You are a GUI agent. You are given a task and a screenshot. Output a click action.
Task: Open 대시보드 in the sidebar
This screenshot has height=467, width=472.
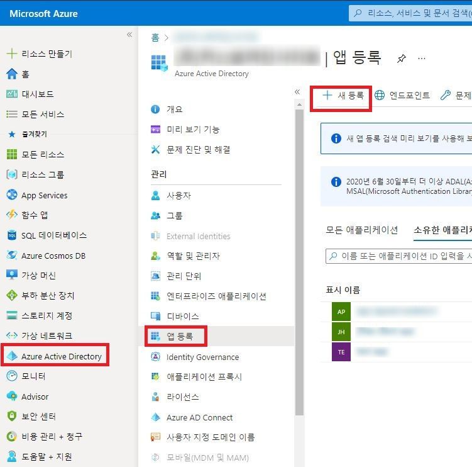click(30, 94)
